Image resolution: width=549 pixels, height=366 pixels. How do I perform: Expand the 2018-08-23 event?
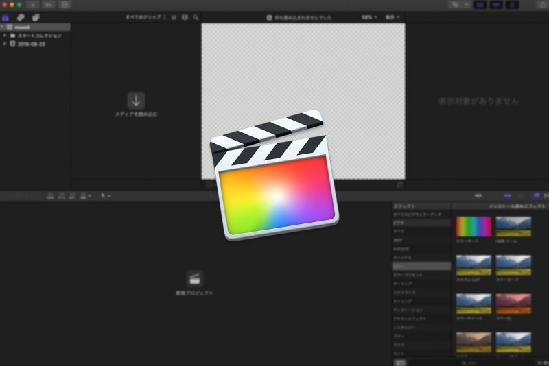5,44
